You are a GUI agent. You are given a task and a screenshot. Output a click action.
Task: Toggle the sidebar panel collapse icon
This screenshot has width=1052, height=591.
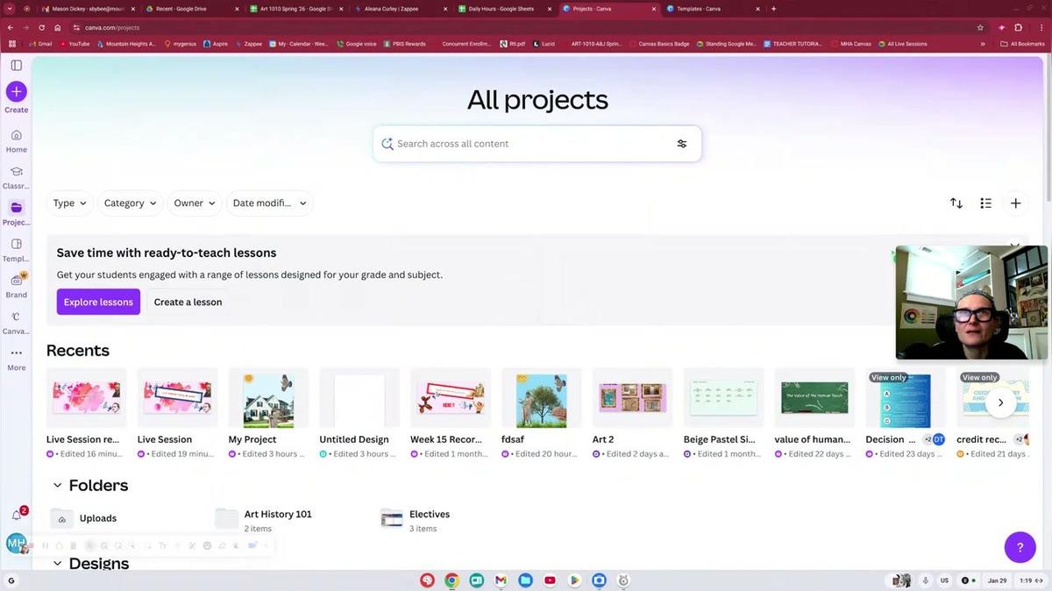16,65
